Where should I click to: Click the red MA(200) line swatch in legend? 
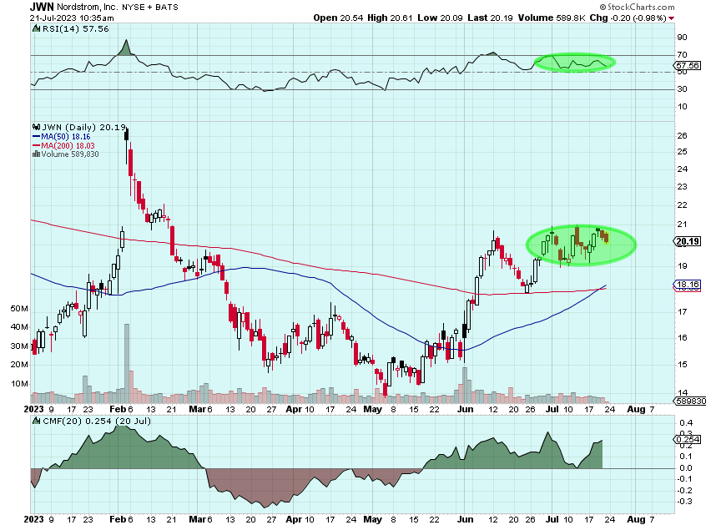pos(36,145)
